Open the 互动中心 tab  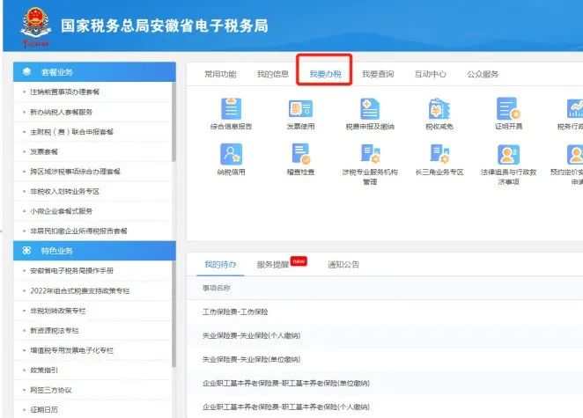[x=430, y=74]
